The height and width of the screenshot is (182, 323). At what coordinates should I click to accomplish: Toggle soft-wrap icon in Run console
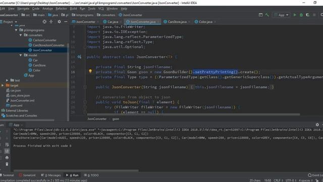7,145
